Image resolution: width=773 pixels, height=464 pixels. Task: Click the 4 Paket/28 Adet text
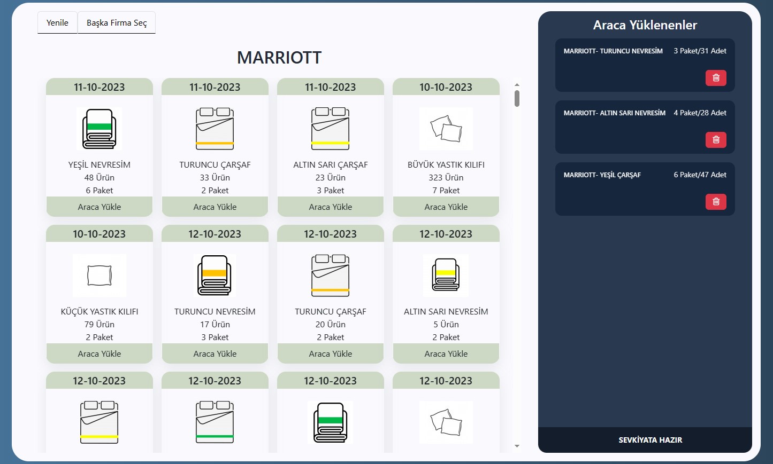click(x=700, y=113)
